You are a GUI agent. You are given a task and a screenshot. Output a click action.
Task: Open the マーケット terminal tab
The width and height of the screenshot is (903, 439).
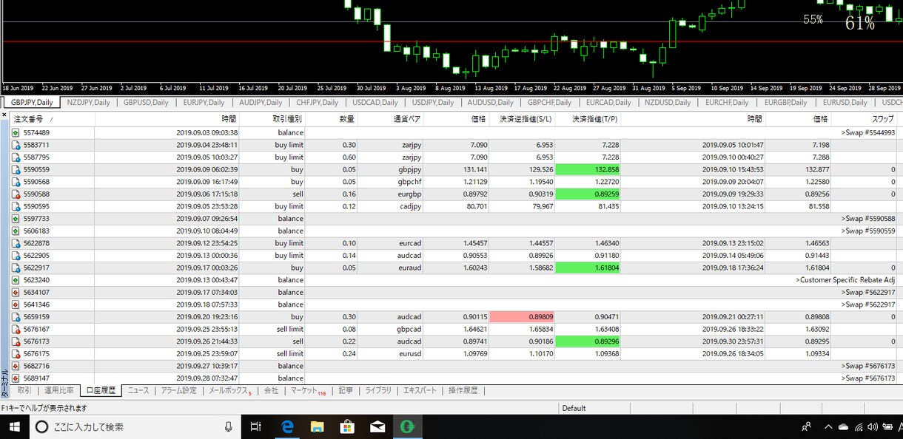[308, 390]
